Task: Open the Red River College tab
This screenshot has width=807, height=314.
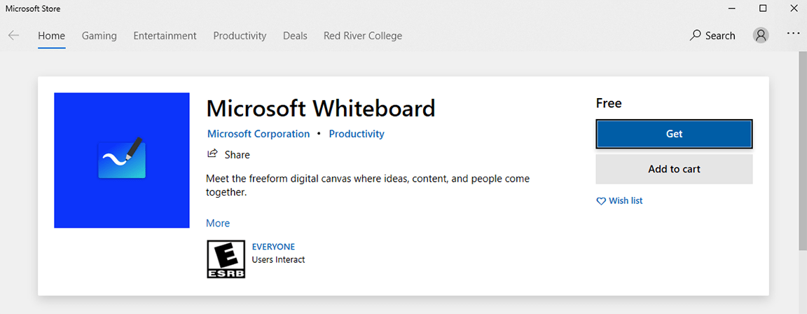Action: click(363, 36)
